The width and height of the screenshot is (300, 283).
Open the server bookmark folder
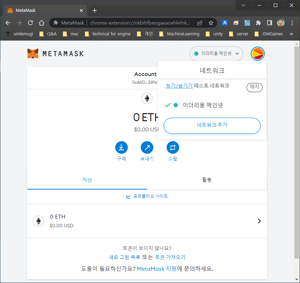[x=239, y=34]
